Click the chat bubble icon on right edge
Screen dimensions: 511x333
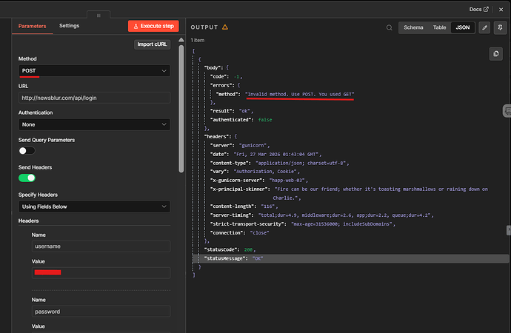pos(507,110)
